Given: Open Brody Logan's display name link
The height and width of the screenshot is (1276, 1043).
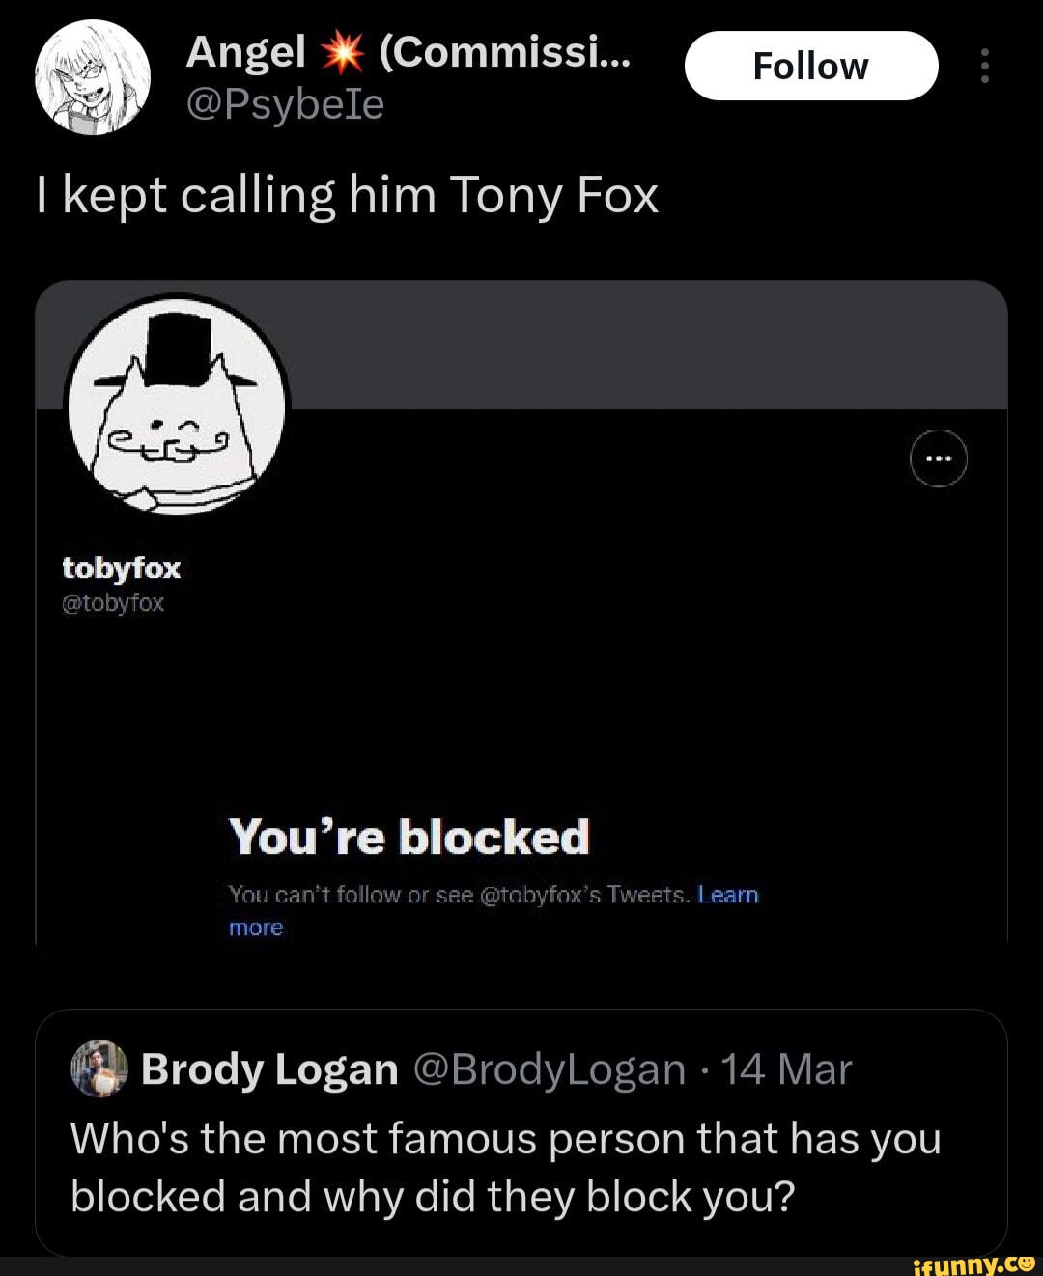Looking at the screenshot, I should [269, 1069].
